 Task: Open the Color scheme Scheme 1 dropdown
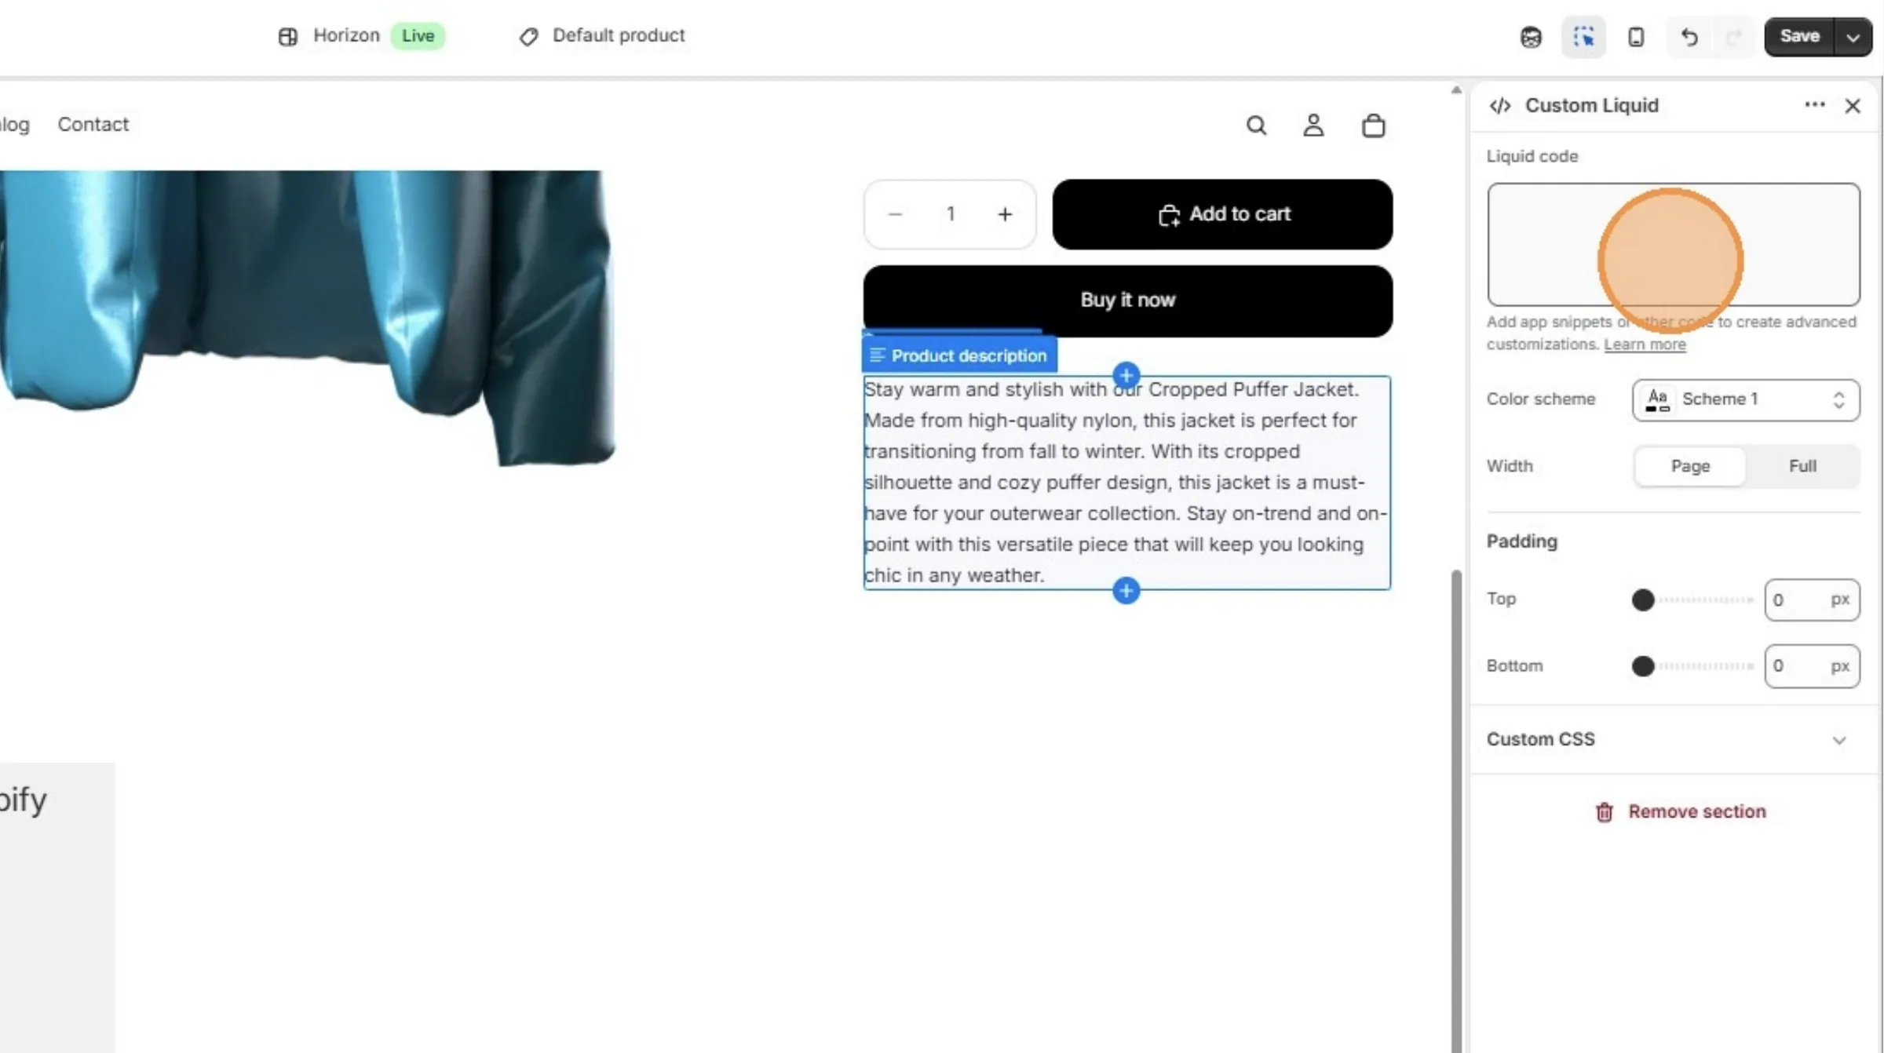(1745, 399)
